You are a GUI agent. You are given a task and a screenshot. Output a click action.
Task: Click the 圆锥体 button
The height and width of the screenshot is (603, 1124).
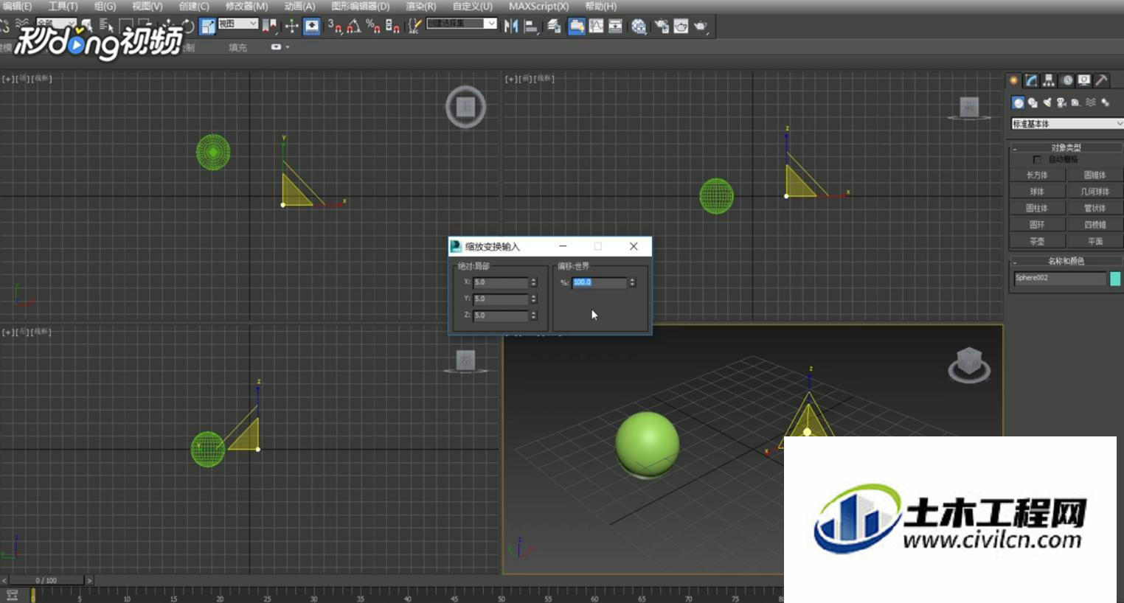1094,175
